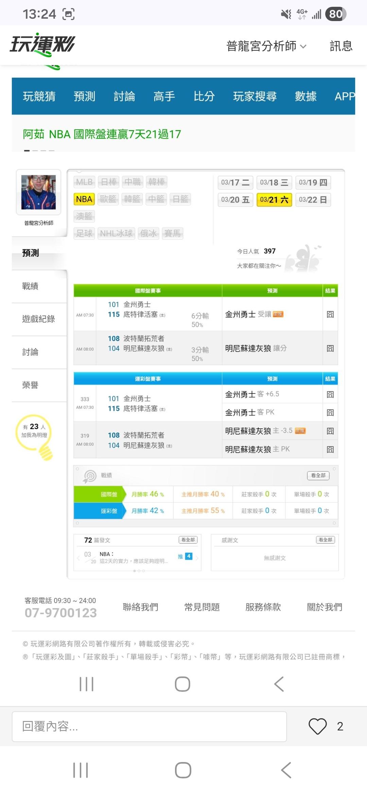
Task: Open the 聯絡我們 link
Action: [x=140, y=607]
